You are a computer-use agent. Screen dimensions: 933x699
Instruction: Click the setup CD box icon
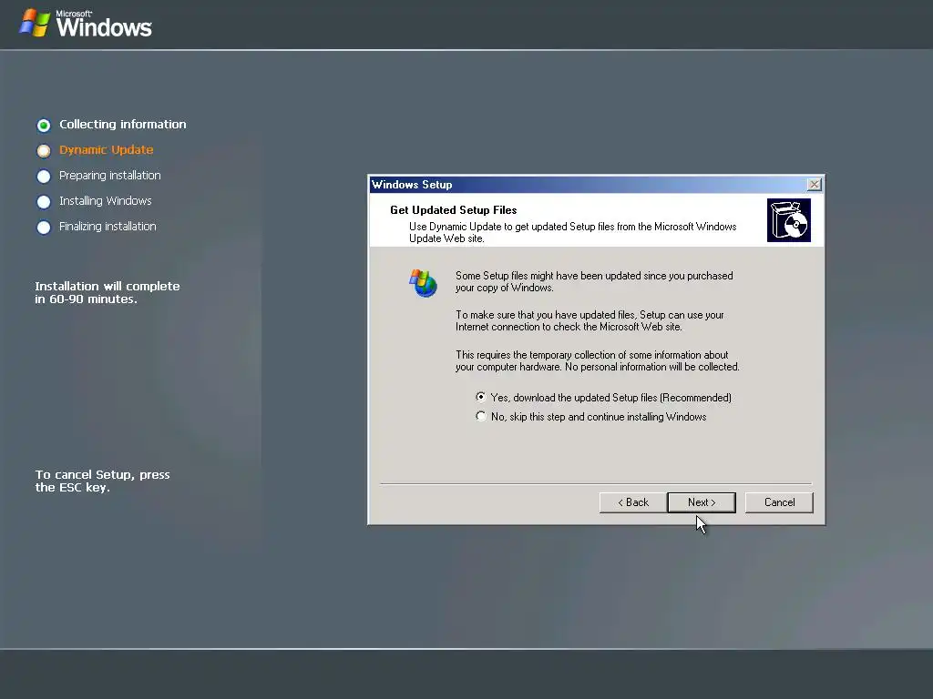coord(788,220)
